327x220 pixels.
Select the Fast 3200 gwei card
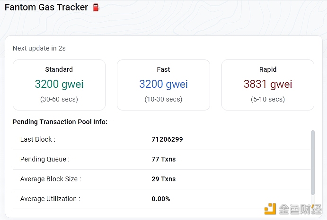164,85
